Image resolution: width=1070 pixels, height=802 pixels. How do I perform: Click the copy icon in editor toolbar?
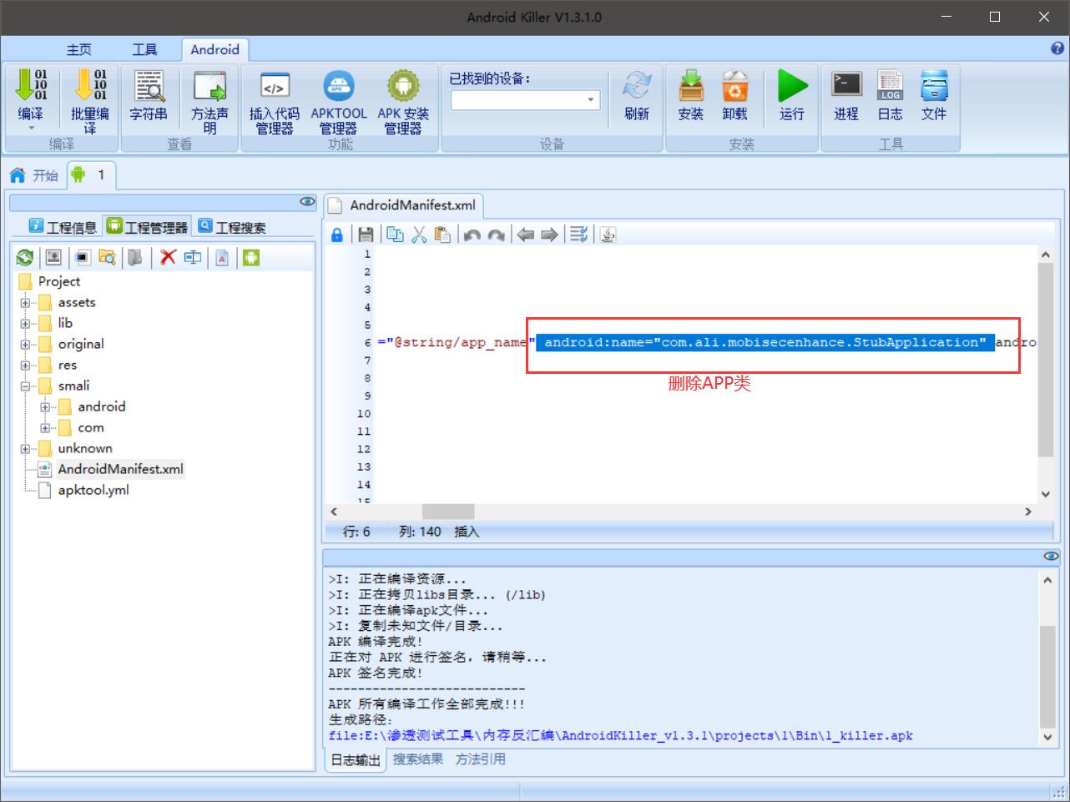point(396,235)
